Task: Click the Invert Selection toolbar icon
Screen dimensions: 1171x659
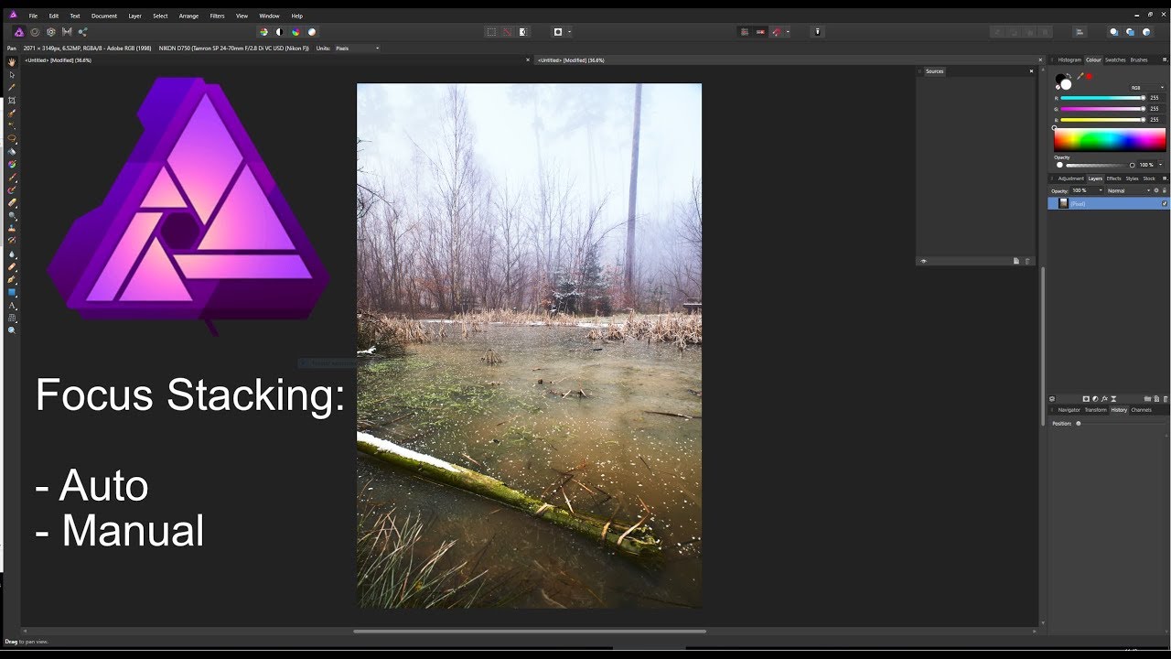Action: point(522,32)
